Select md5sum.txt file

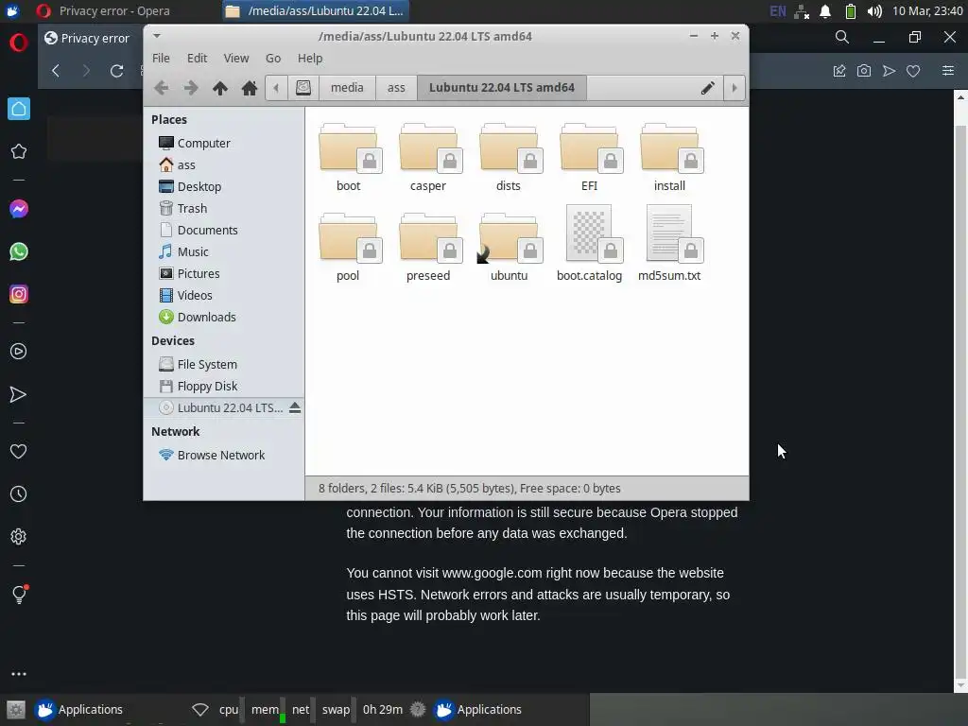(x=670, y=244)
